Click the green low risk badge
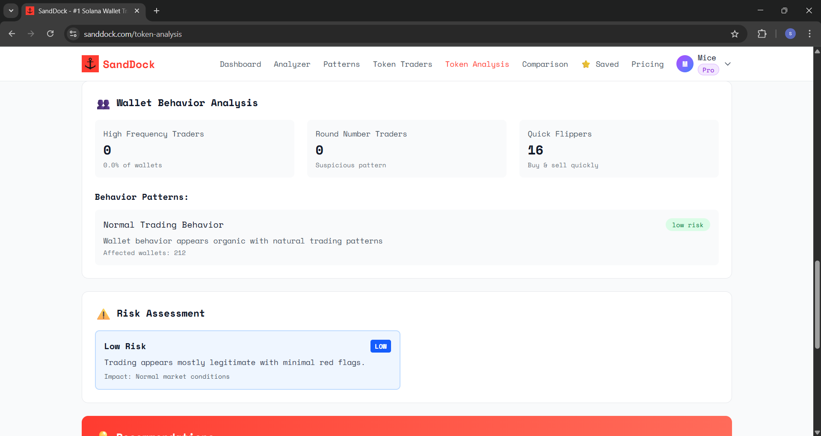821x436 pixels. pyautogui.click(x=688, y=225)
